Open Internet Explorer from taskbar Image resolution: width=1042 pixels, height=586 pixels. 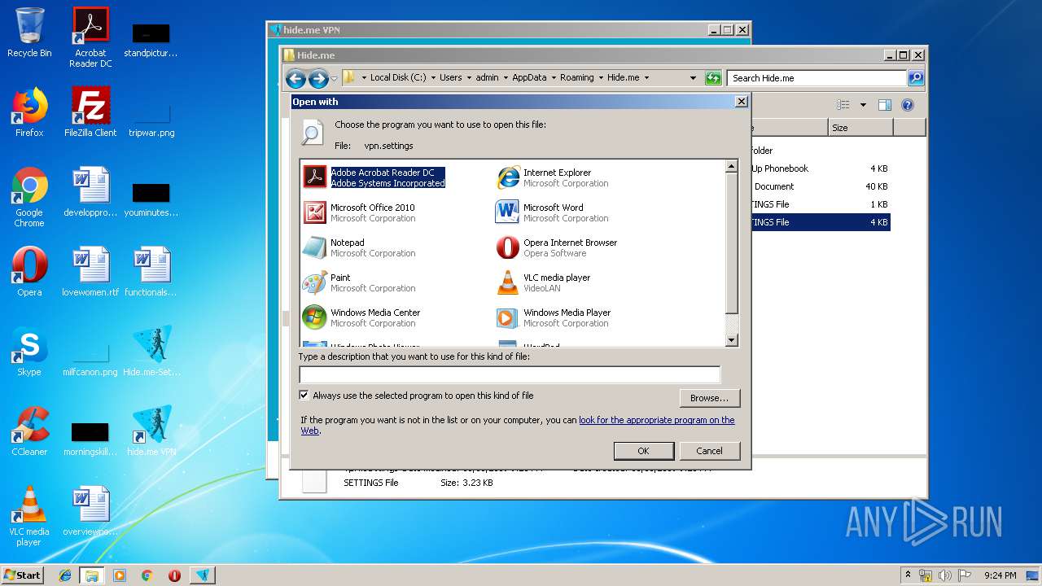[65, 575]
